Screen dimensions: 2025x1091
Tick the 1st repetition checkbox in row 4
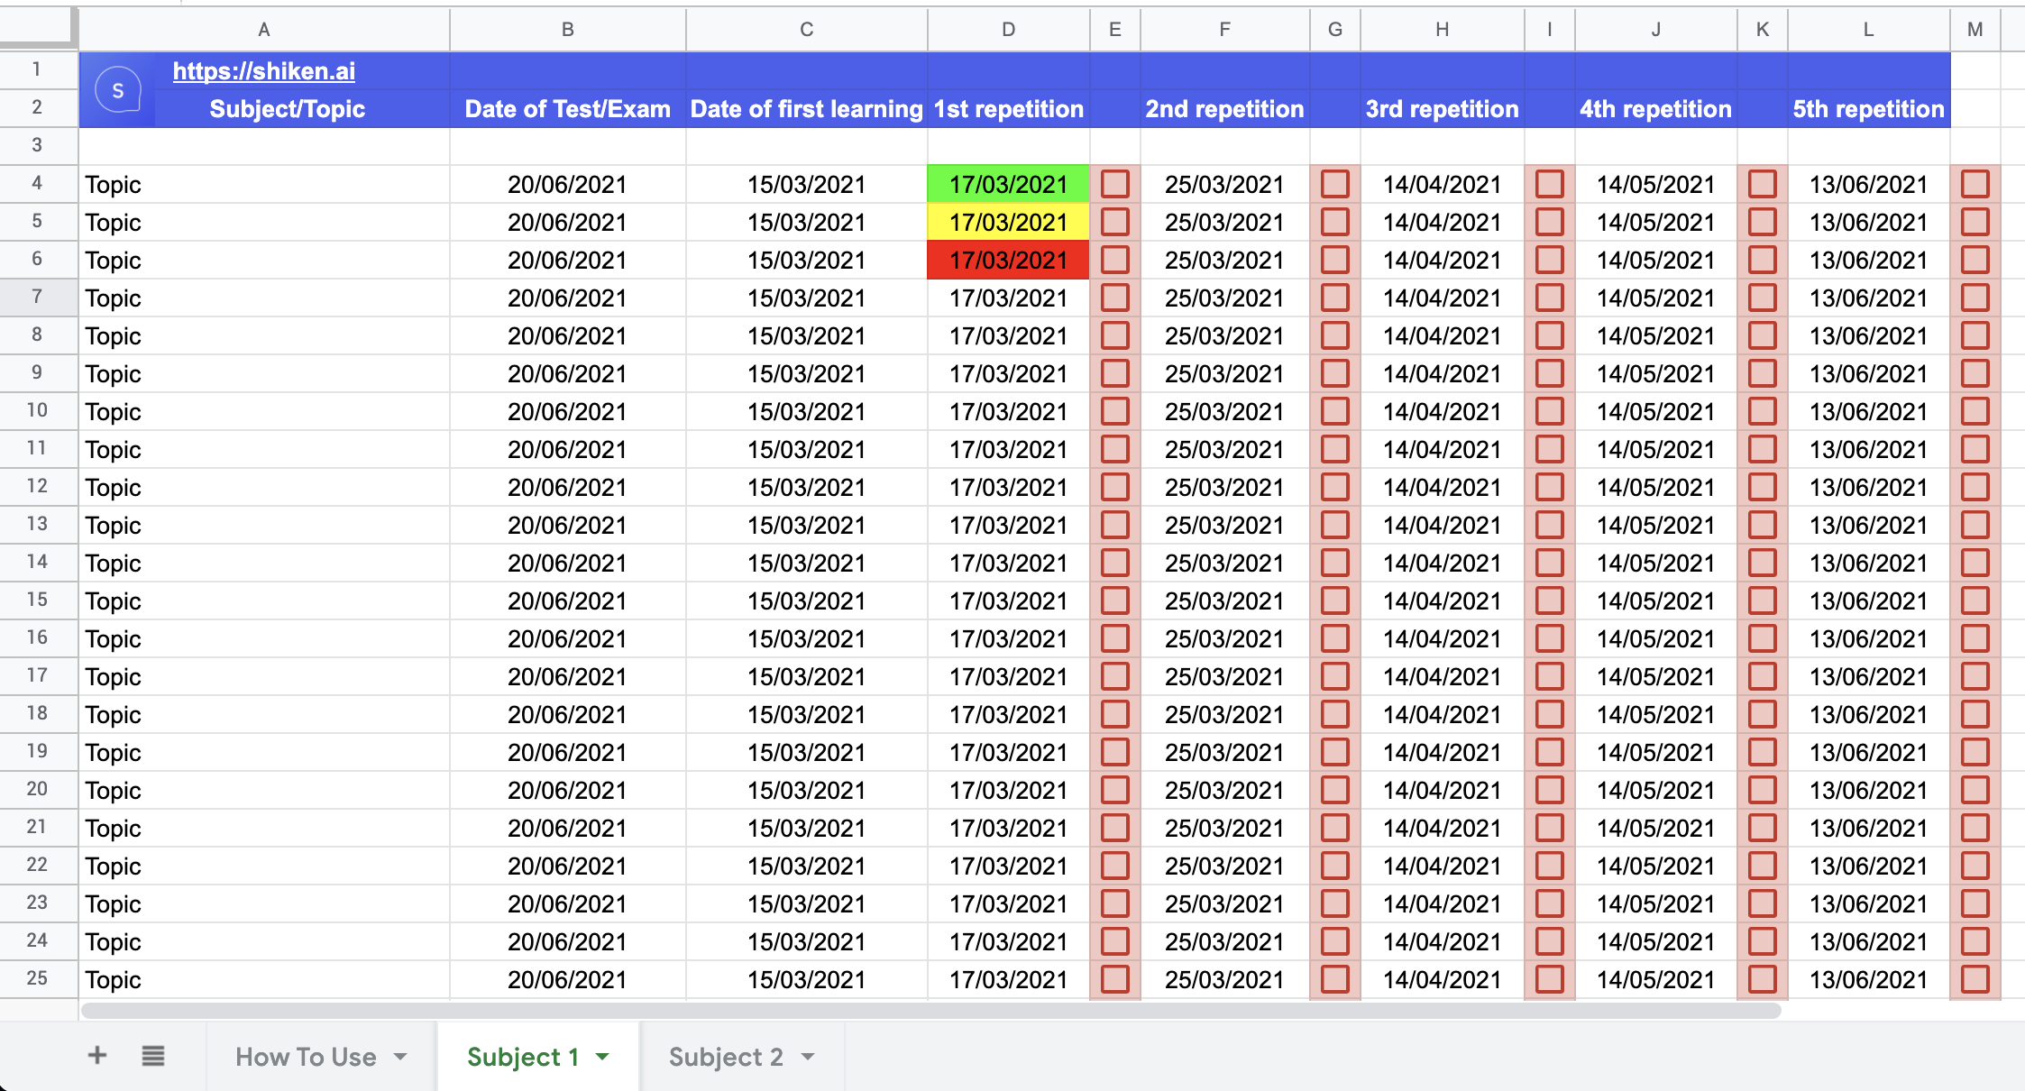click(1114, 184)
